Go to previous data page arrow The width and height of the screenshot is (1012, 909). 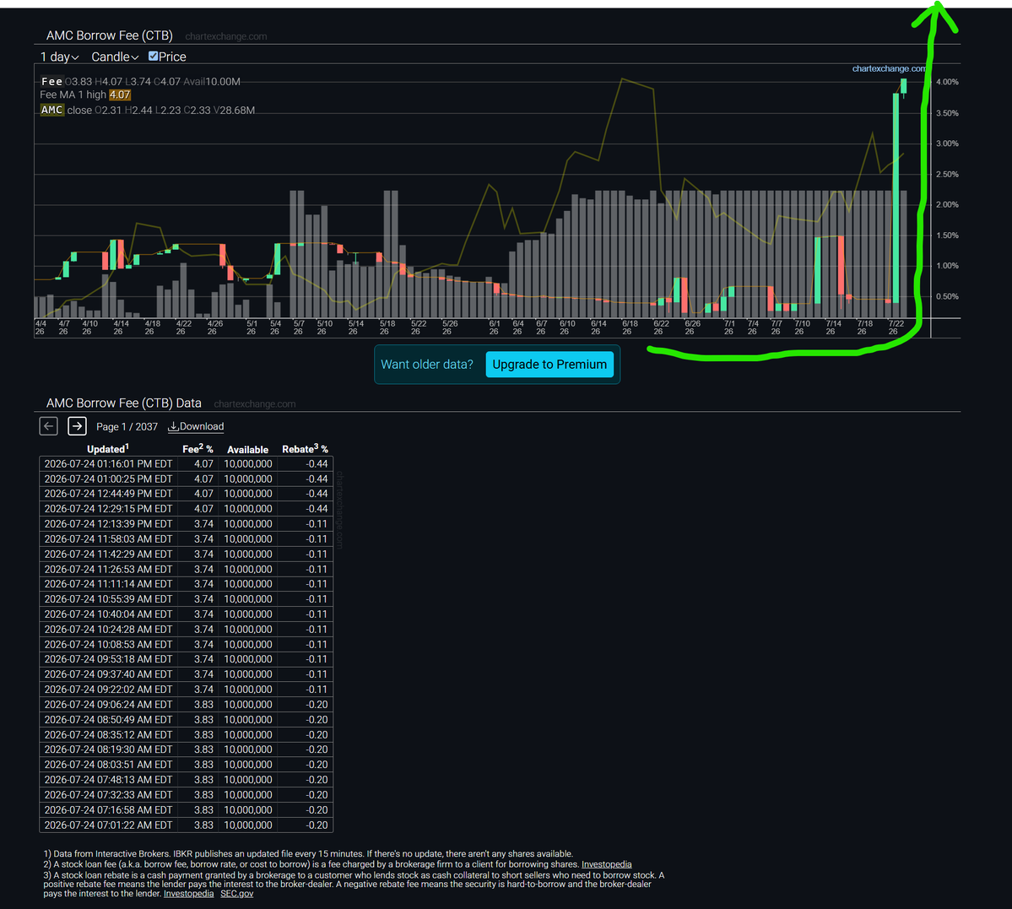click(48, 426)
